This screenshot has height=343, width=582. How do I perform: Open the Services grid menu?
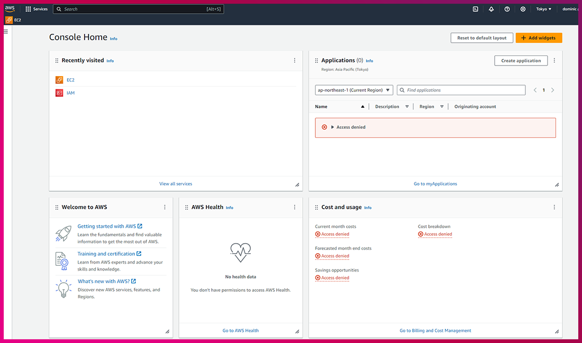pos(37,9)
